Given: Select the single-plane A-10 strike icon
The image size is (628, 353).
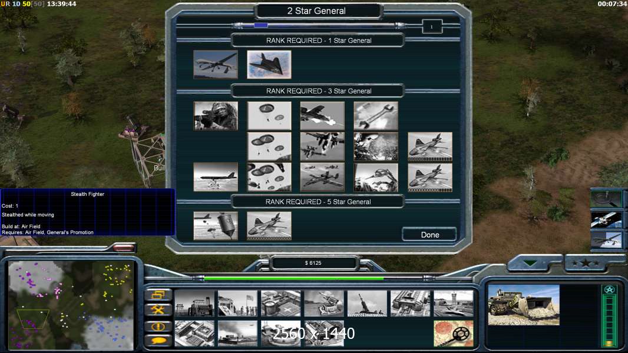Looking at the screenshot, I should pyautogui.click(x=322, y=116).
